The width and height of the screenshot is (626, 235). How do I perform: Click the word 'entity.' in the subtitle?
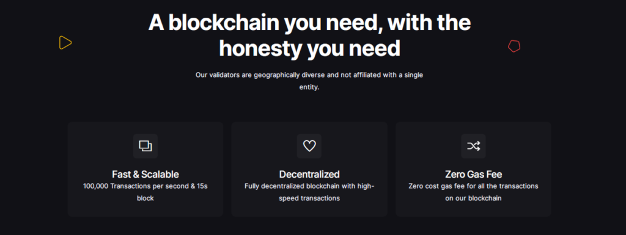309,87
